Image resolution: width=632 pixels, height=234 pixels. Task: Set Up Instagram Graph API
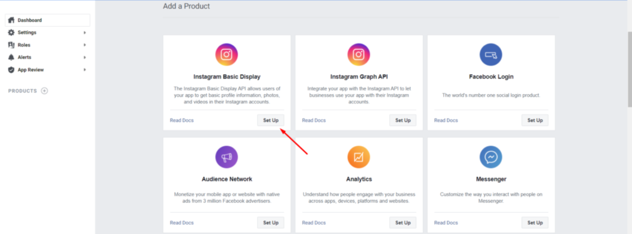pyautogui.click(x=403, y=120)
